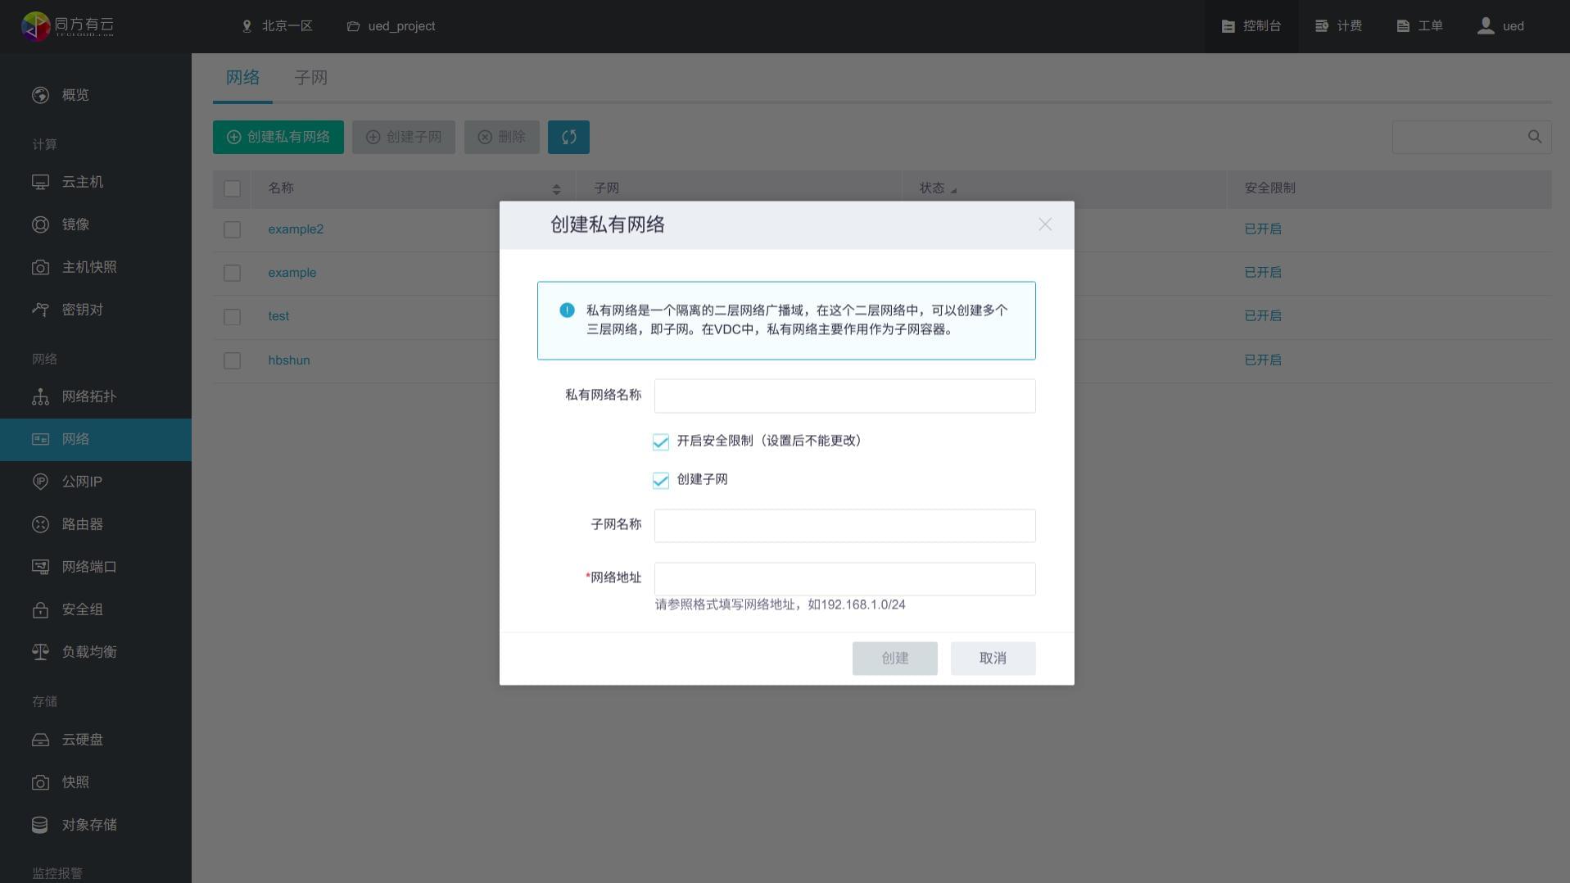The image size is (1570, 883).
Task: Close the 创建私有网络 dialog with X
Action: (1045, 224)
